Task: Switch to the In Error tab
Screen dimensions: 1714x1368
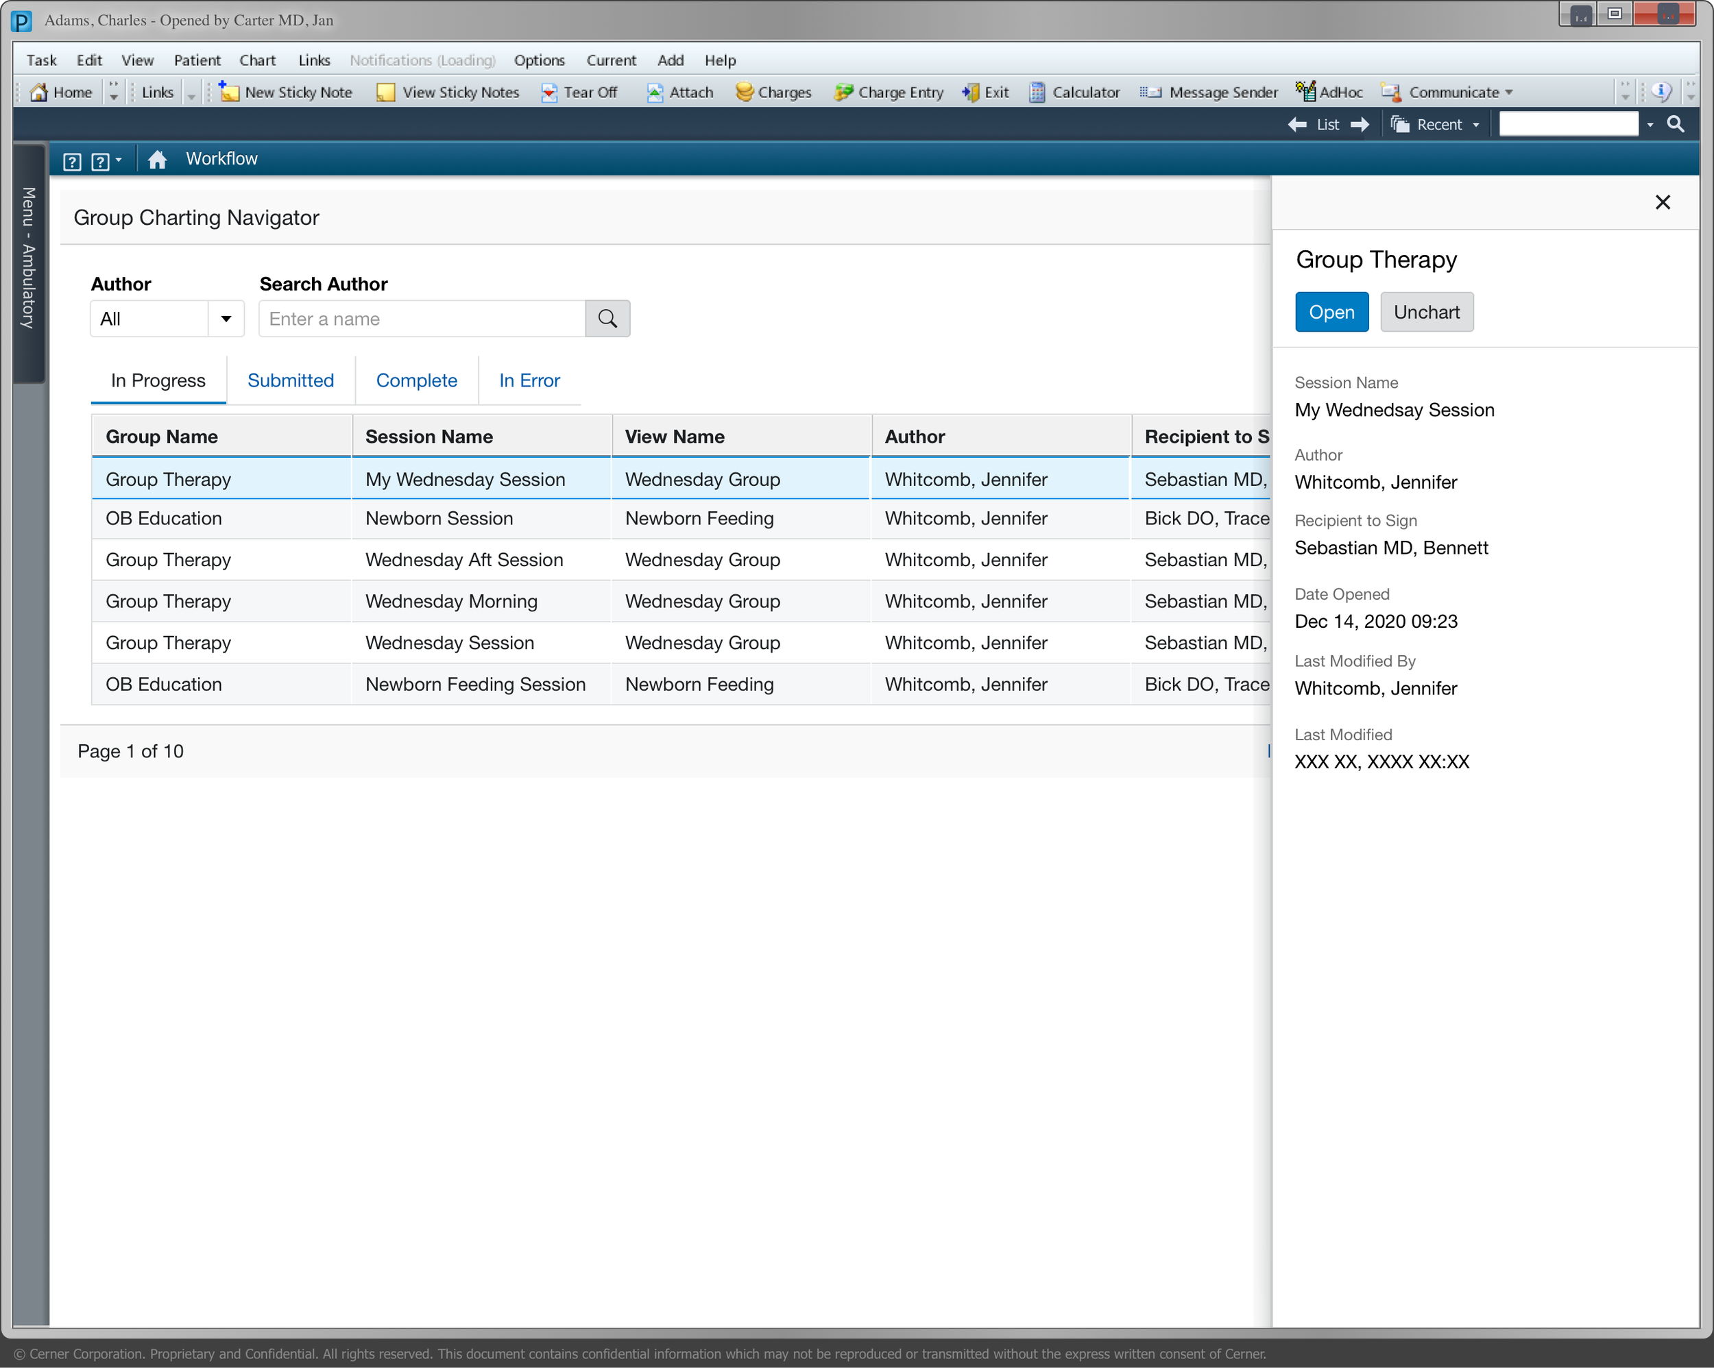Action: point(529,380)
